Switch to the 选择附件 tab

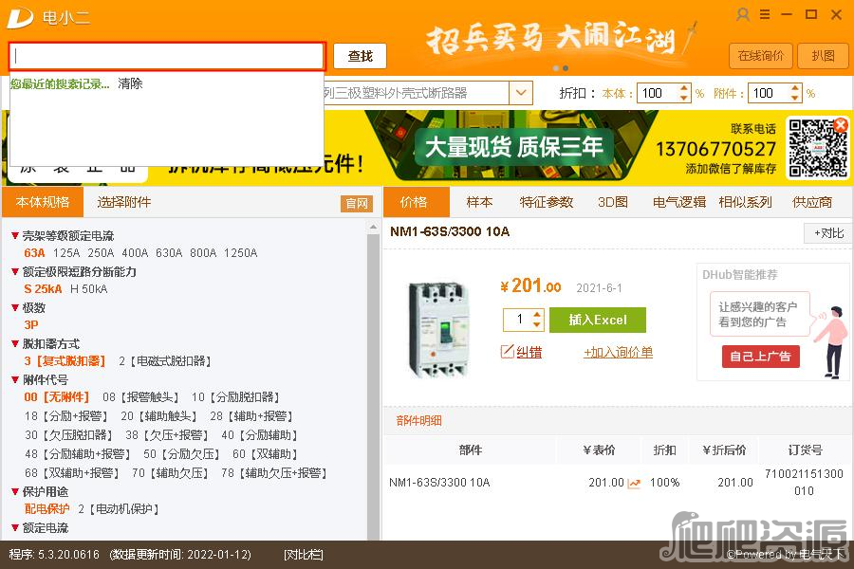pos(123,202)
